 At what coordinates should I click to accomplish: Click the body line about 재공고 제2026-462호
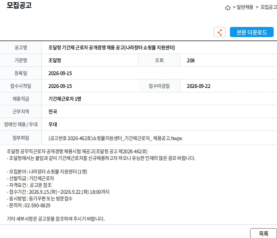point(77,151)
